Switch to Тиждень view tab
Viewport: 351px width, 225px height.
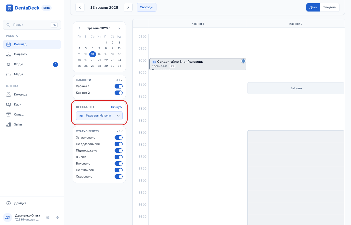330,7
